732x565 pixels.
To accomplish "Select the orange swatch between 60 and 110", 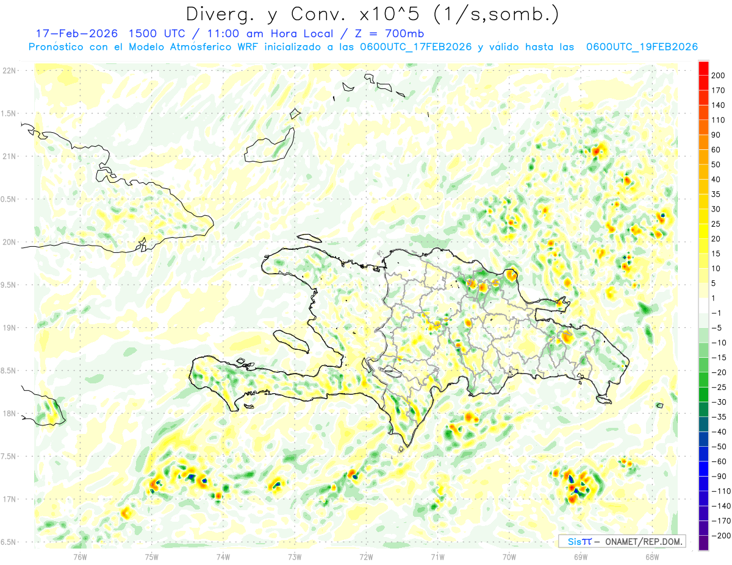I will click(x=703, y=135).
